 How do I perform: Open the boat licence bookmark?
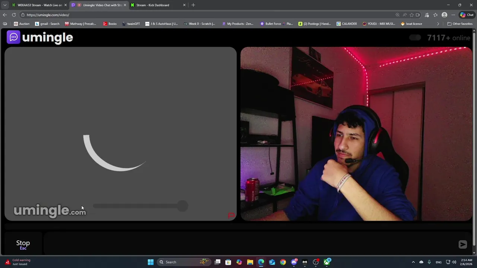411,24
